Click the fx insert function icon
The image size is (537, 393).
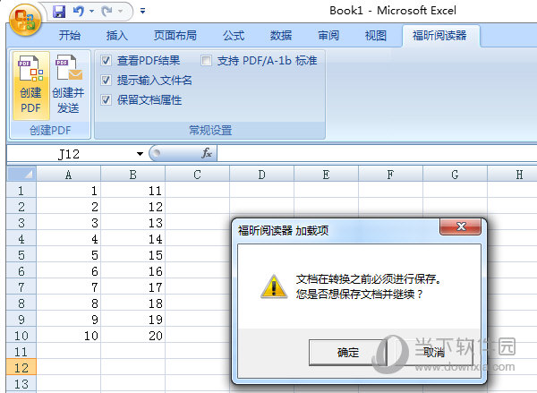pos(206,153)
